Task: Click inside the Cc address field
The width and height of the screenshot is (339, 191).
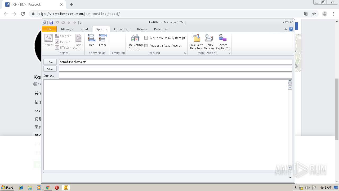Action: pos(176,69)
